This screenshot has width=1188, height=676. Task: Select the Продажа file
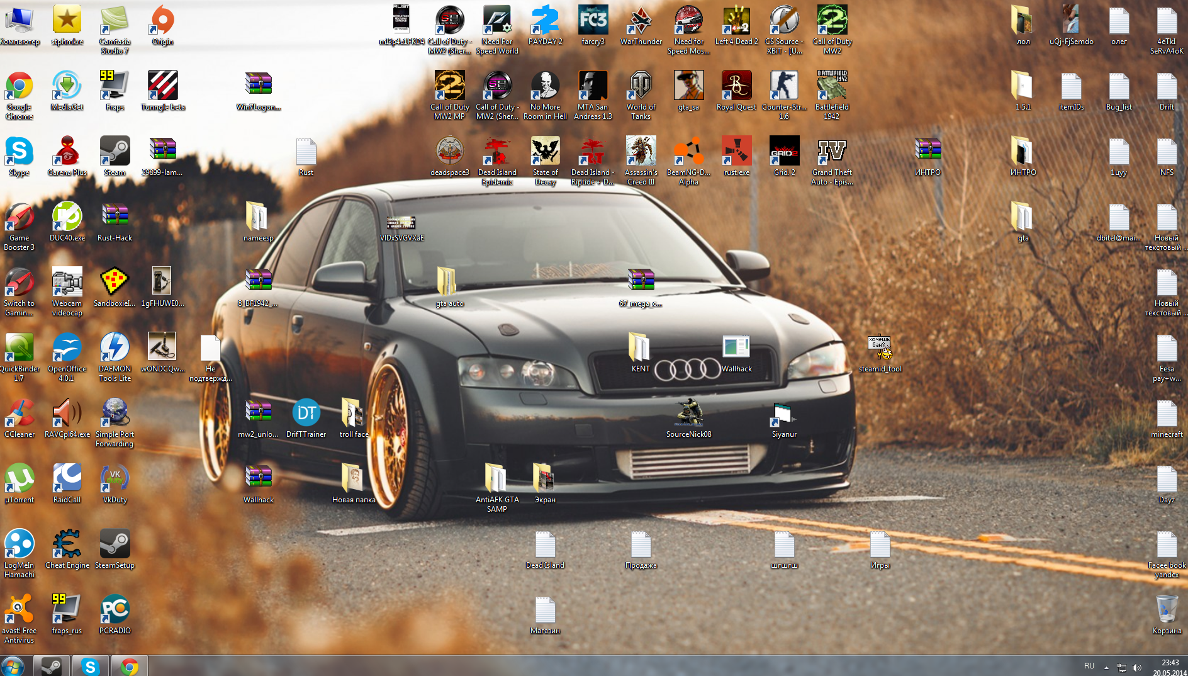[641, 549]
